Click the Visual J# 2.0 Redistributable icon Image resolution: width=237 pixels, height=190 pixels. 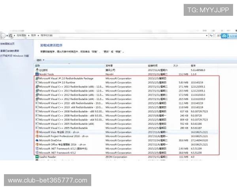pyautogui.click(x=37, y=78)
